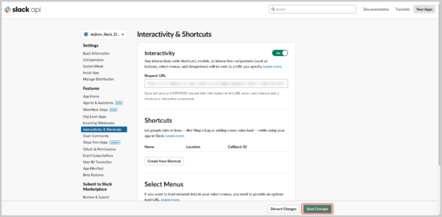The height and width of the screenshot is (217, 442).
Task: Discard Changes at the bottom bar
Action: [283, 209]
